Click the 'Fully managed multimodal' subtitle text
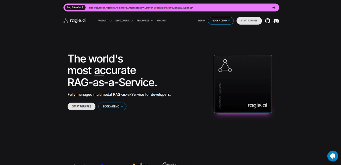 119,95
